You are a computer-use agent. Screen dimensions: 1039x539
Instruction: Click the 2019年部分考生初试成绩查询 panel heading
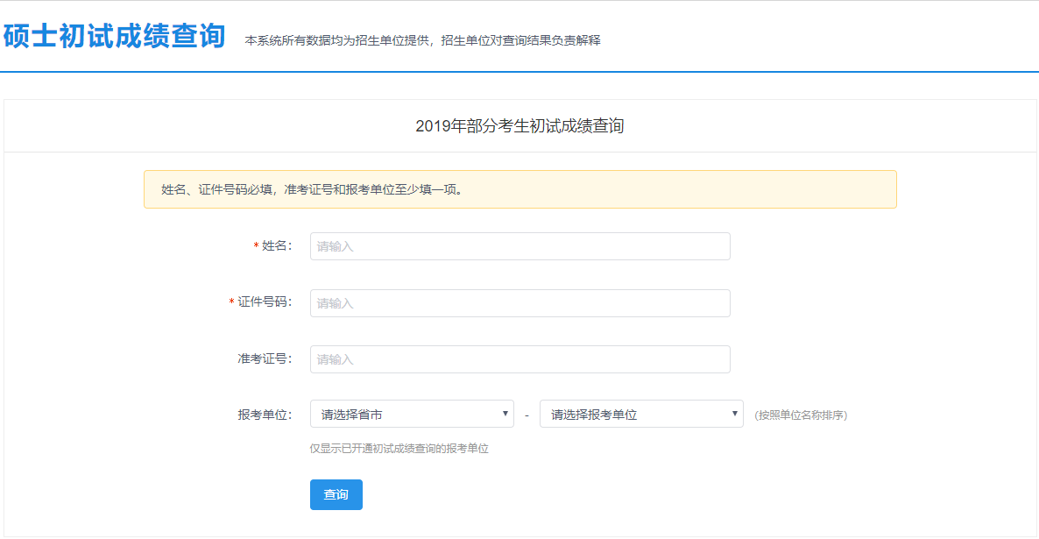click(x=519, y=126)
